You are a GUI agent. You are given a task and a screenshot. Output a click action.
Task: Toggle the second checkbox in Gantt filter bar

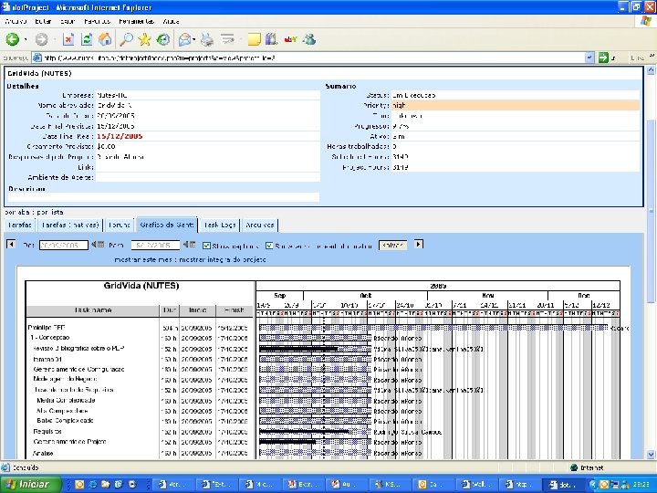tap(270, 245)
